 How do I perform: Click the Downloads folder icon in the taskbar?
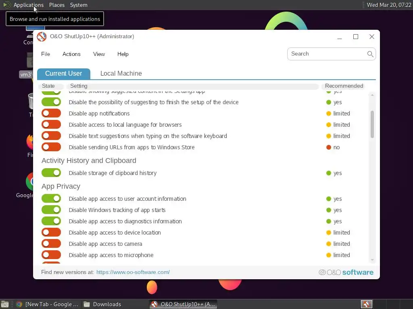tap(87, 304)
